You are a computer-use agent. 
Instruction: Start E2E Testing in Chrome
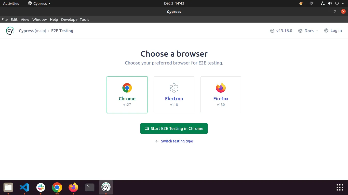point(174,128)
